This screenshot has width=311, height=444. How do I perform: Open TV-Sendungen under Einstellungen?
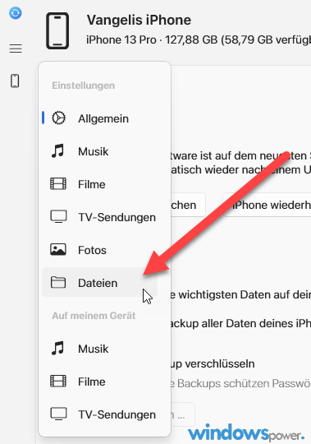(99, 217)
